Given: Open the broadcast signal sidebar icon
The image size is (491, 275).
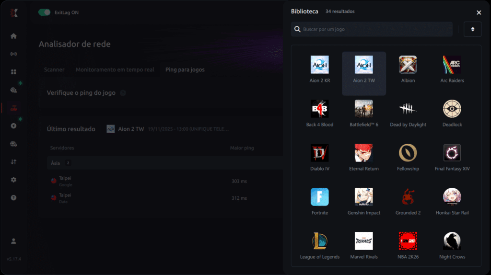Looking at the screenshot, I should coord(13,54).
